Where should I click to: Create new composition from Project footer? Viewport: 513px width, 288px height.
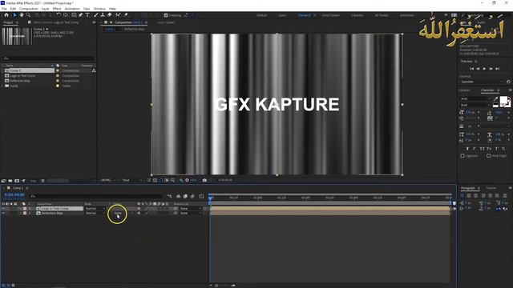[x=17, y=181]
